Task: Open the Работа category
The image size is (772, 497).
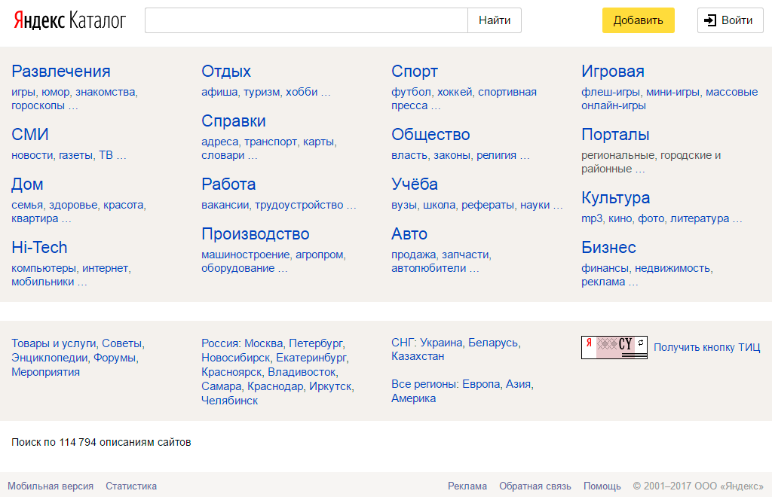Action: tap(228, 184)
